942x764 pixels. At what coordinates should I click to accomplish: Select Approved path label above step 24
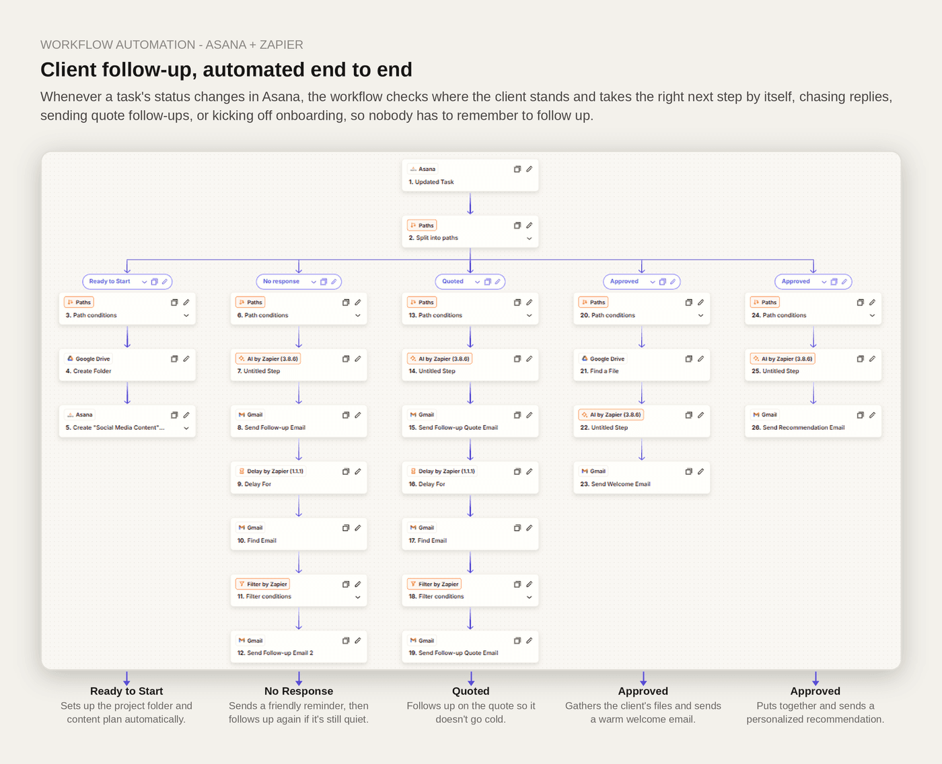coord(796,281)
